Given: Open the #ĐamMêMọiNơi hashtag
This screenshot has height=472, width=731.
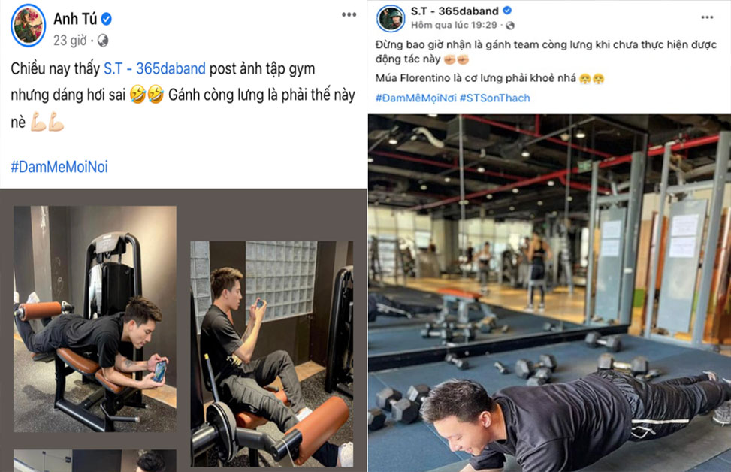Looking at the screenshot, I should [416, 98].
